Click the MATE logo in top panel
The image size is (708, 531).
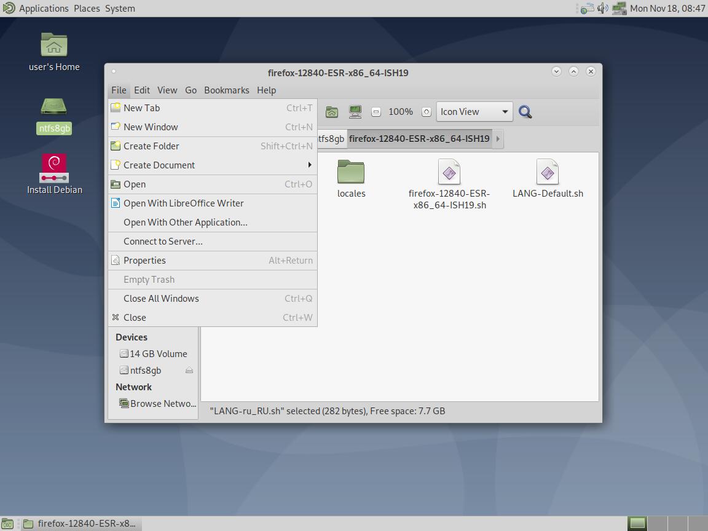click(9, 8)
